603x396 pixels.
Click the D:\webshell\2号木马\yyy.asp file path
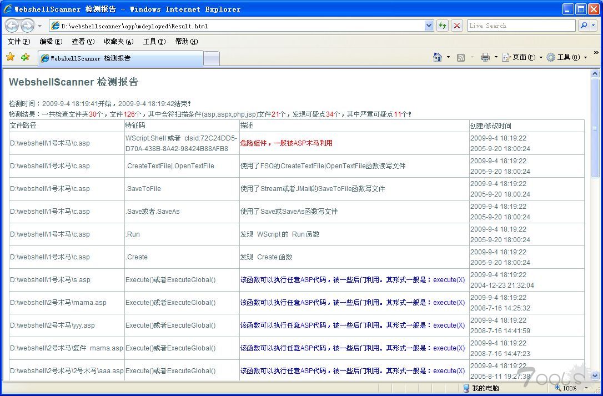coord(52,325)
